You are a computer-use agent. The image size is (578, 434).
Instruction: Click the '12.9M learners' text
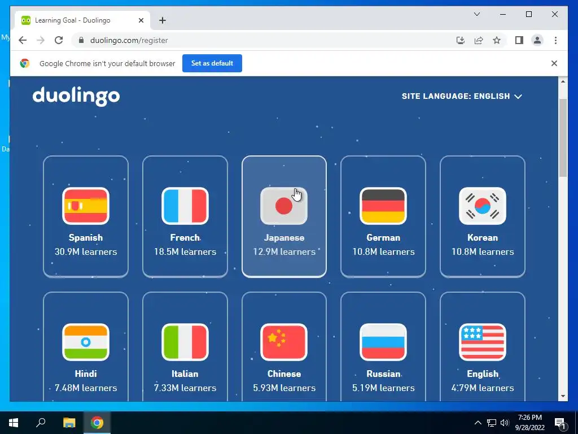[x=284, y=251]
